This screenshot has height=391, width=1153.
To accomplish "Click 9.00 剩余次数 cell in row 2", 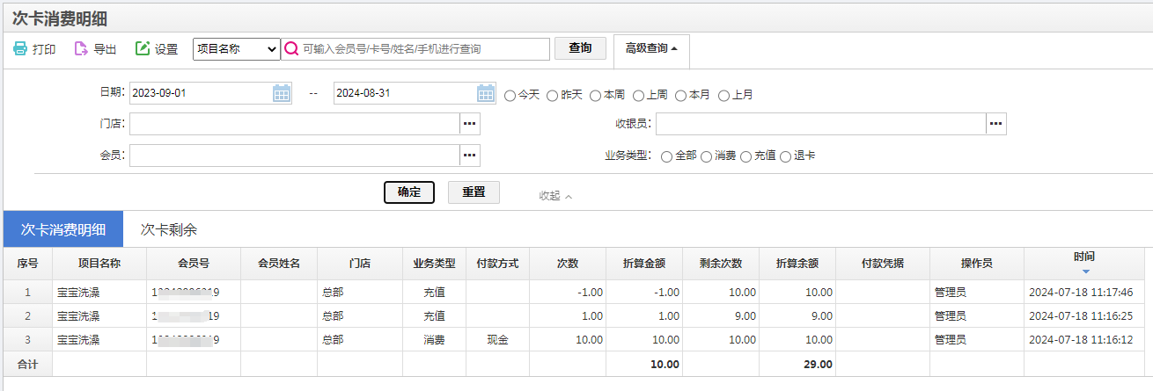I will point(721,316).
